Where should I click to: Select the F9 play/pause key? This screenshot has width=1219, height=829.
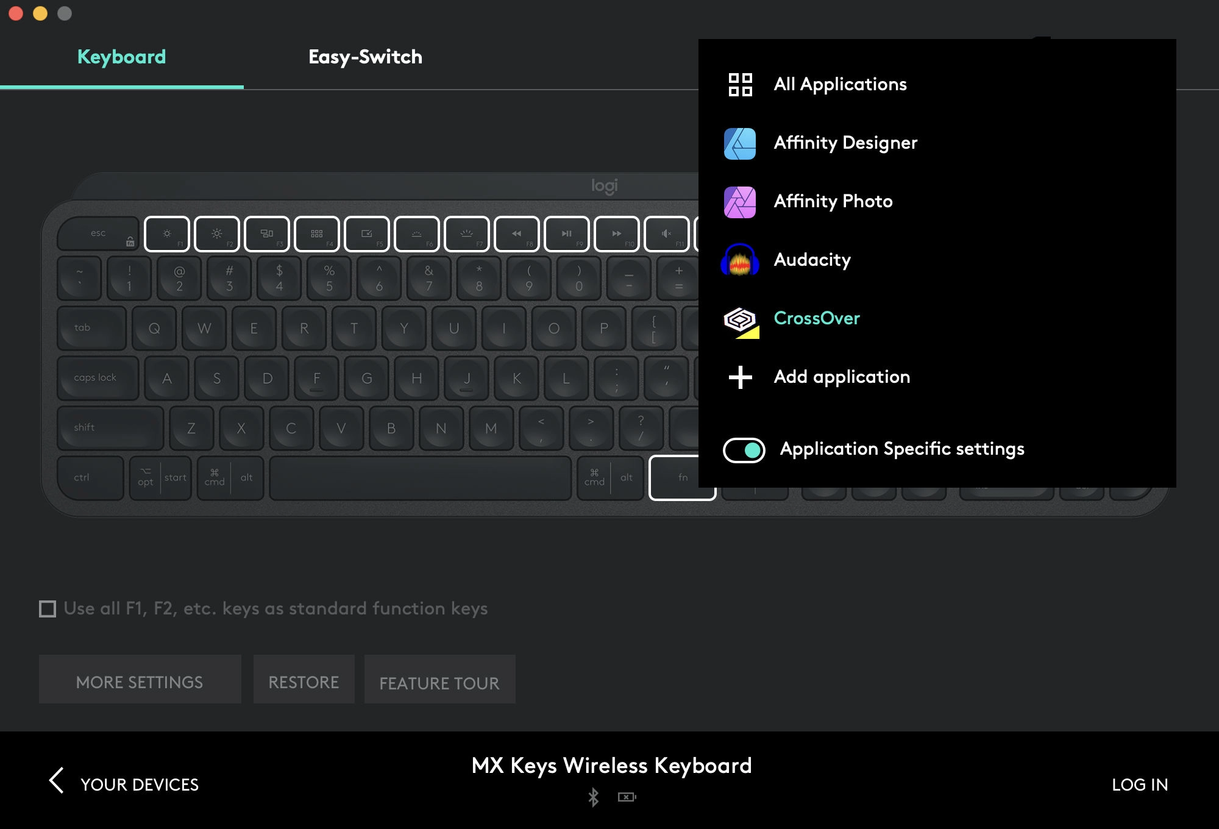tap(567, 234)
